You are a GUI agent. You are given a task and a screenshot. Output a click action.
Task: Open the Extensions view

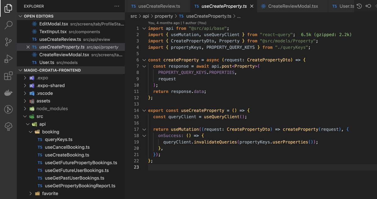click(x=8, y=76)
